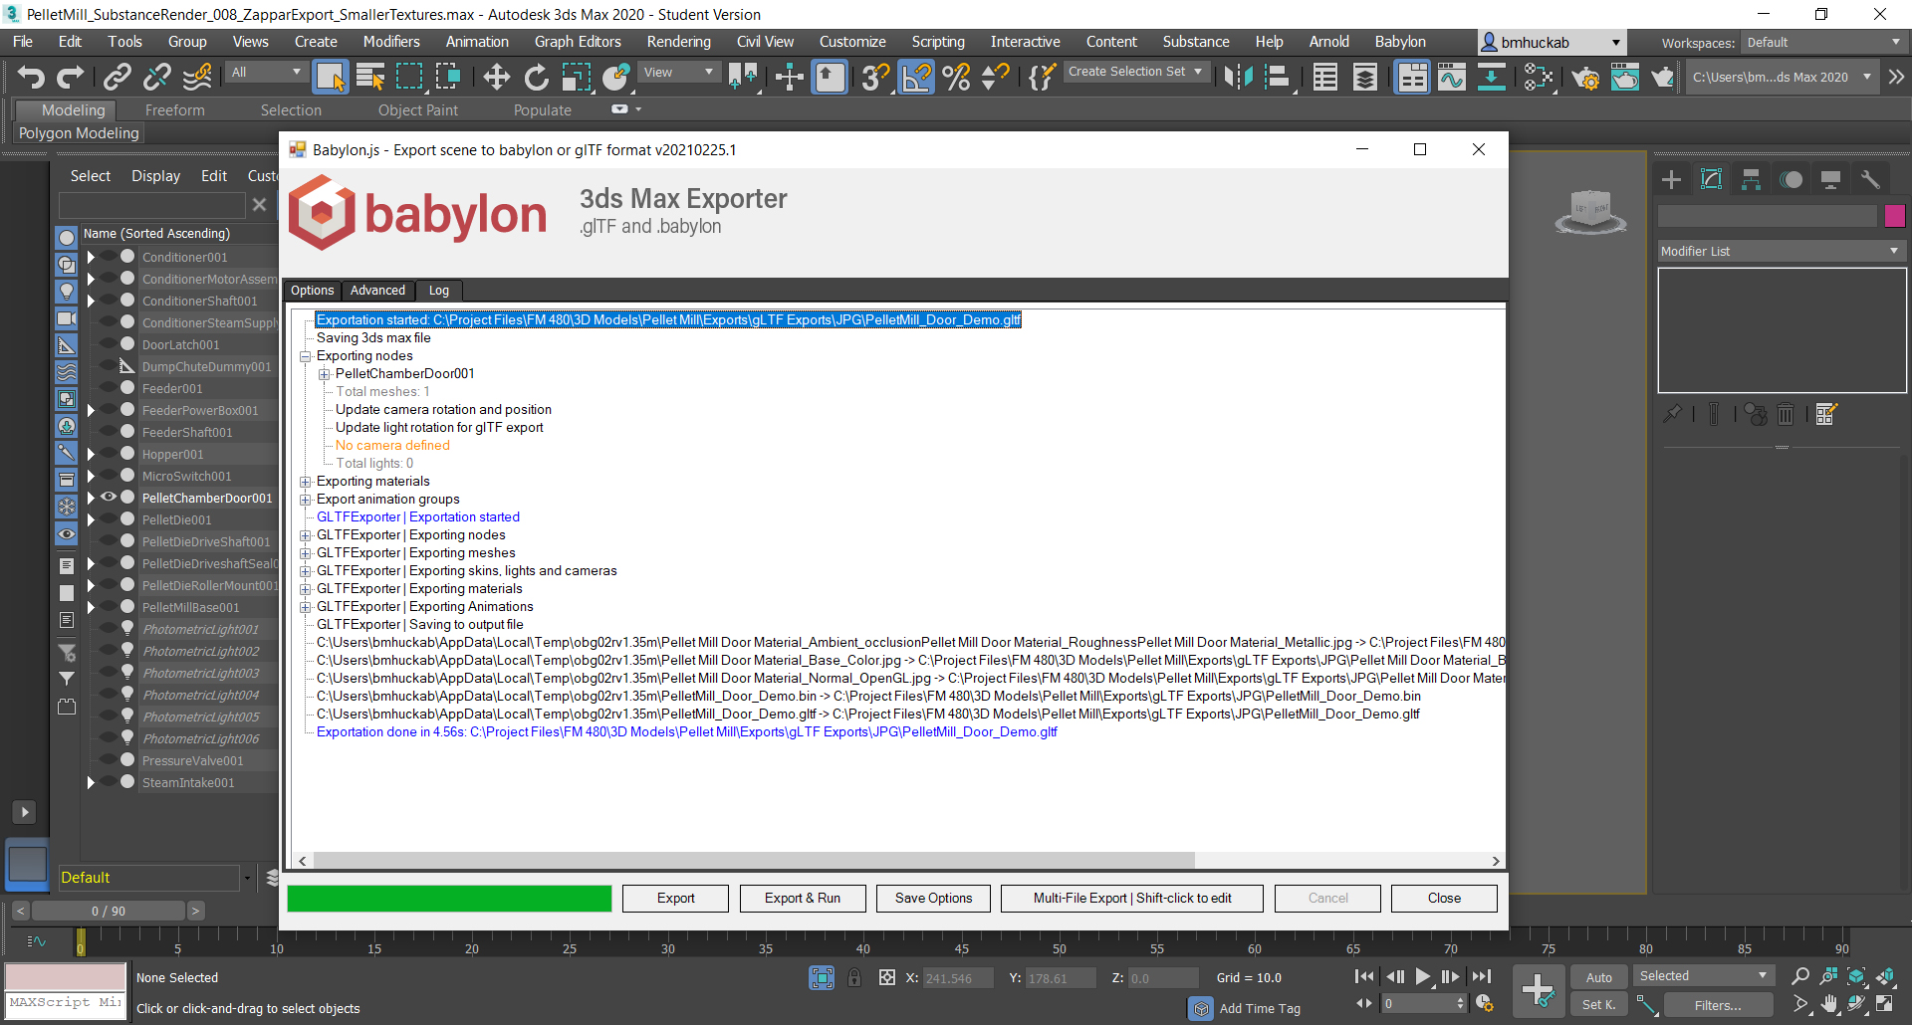Toggle Angle Snap in toolbar
Screen dimensions: 1912x1025
point(916,77)
